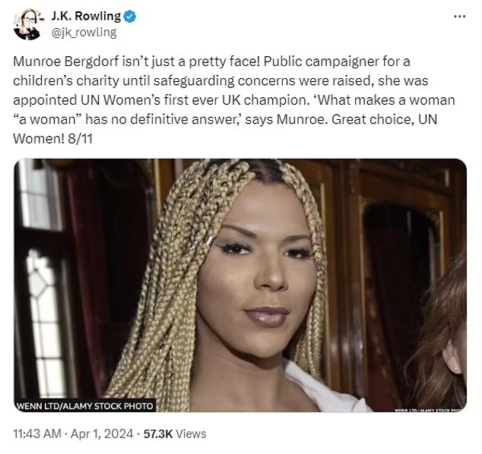Open the @jk_rowling handle link
The height and width of the screenshot is (454, 482).
[84, 32]
